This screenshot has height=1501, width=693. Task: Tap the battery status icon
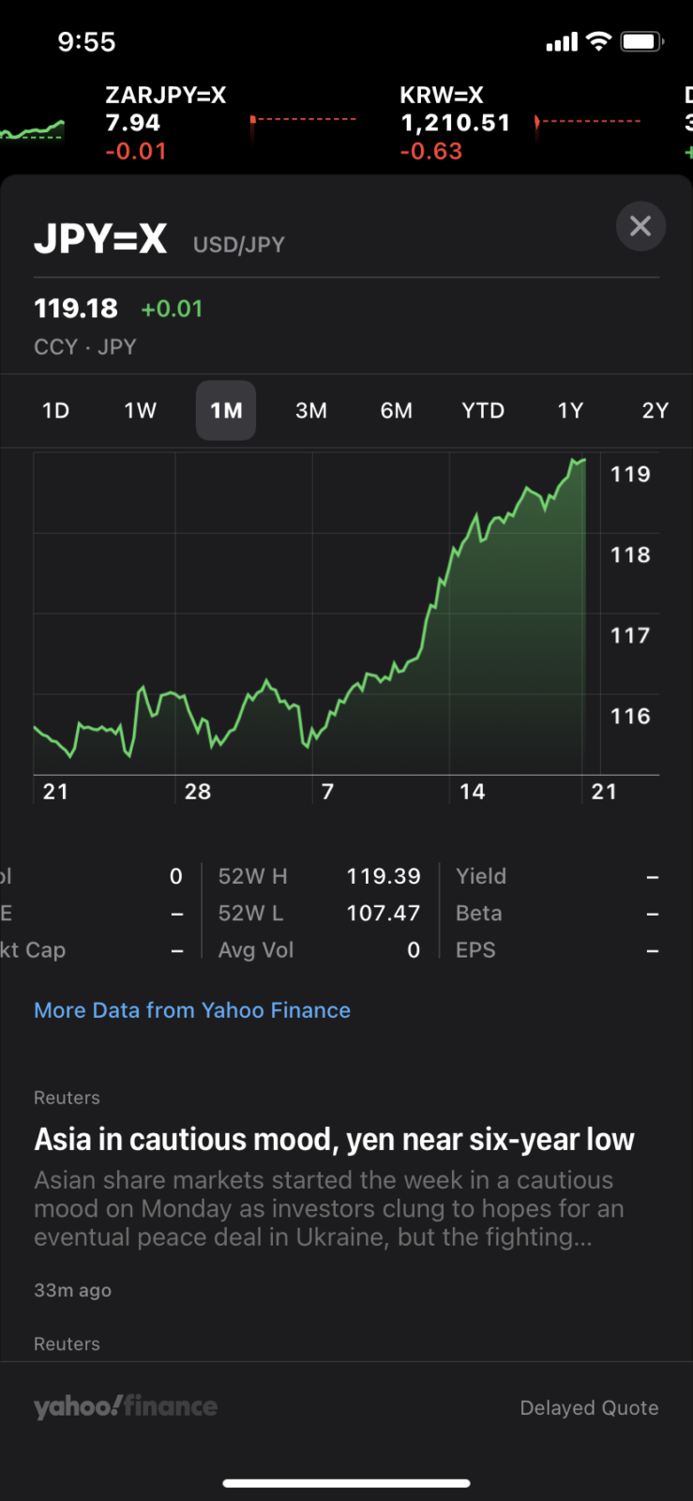click(x=642, y=42)
